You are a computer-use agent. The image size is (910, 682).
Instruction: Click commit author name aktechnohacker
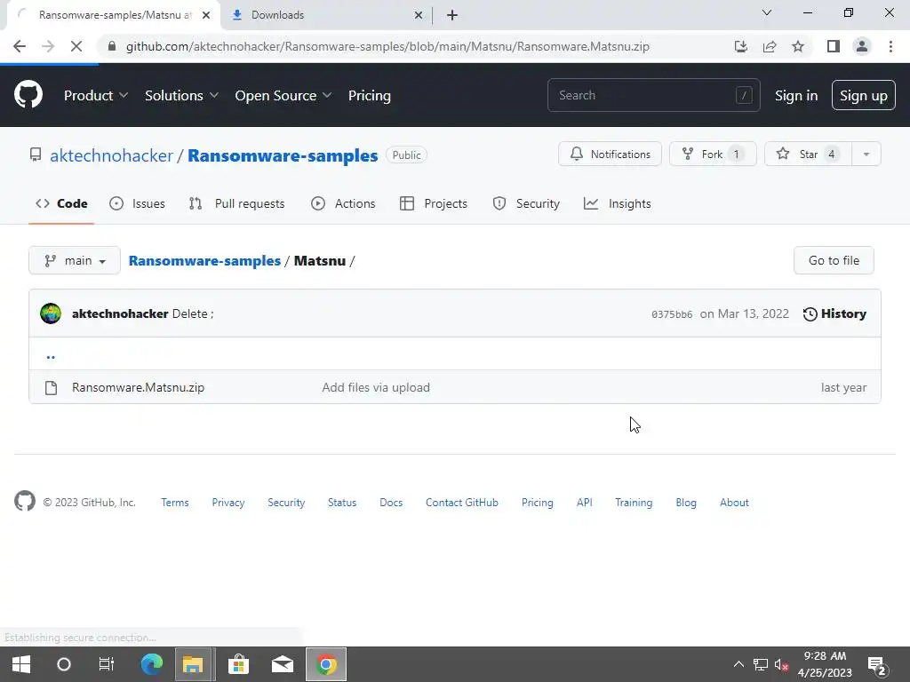pos(120,313)
